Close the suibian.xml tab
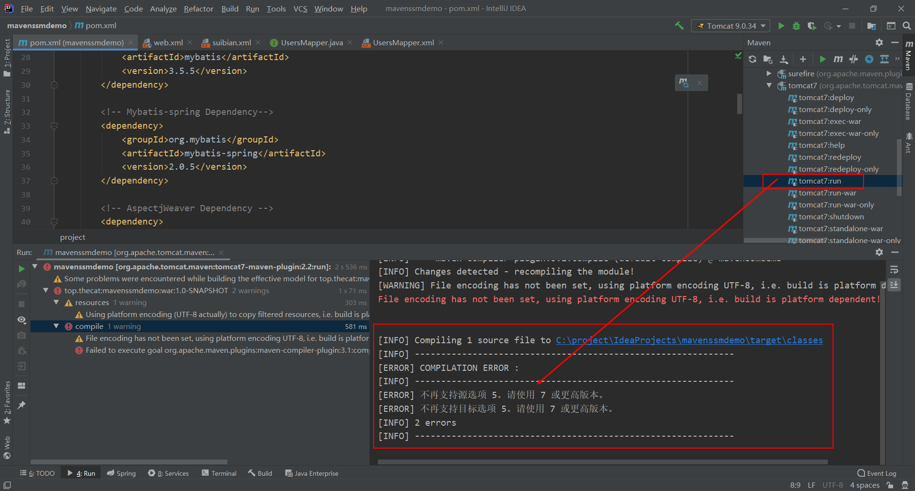Screen dimensions: 915x491 (x=258, y=42)
